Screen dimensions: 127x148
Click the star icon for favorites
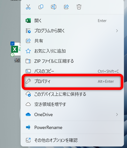pos(28,51)
